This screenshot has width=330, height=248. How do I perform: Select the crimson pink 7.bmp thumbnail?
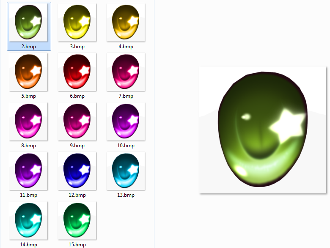(x=126, y=72)
